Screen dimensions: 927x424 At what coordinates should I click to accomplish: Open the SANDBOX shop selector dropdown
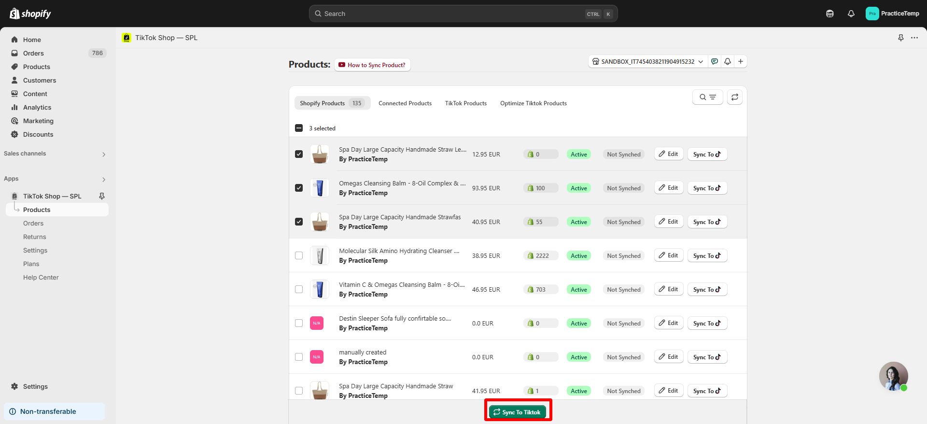648,61
